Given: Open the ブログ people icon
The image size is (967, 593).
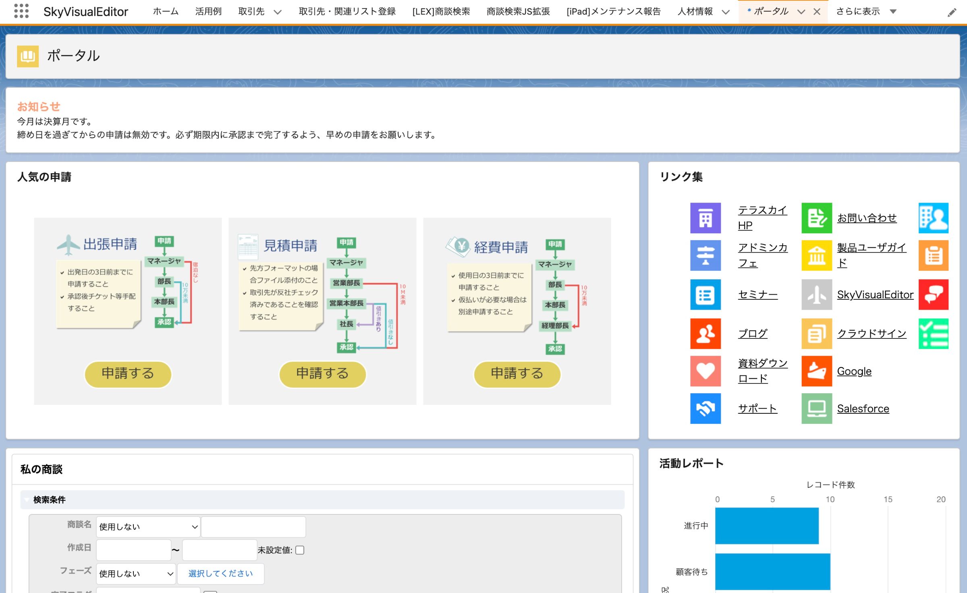Looking at the screenshot, I should tap(705, 334).
